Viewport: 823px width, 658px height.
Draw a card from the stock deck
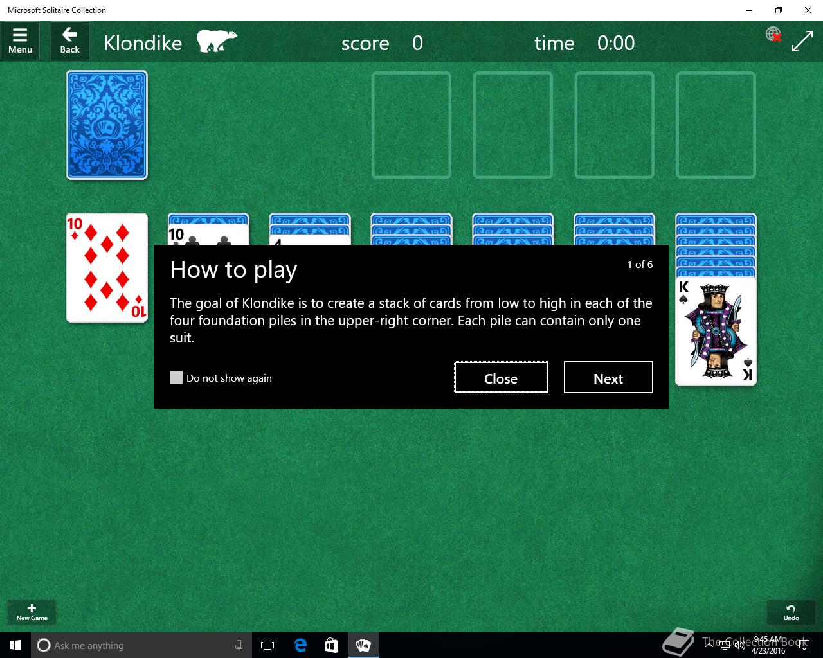[x=107, y=125]
